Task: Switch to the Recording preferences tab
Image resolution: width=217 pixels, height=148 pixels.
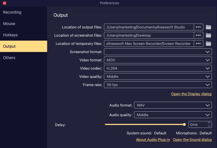Action: click(x=12, y=12)
